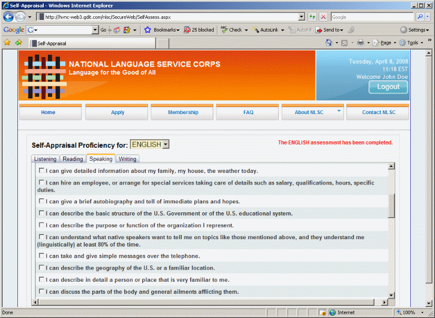The image size is (435, 318).
Task: Click the security lock status icon
Action: point(322,312)
